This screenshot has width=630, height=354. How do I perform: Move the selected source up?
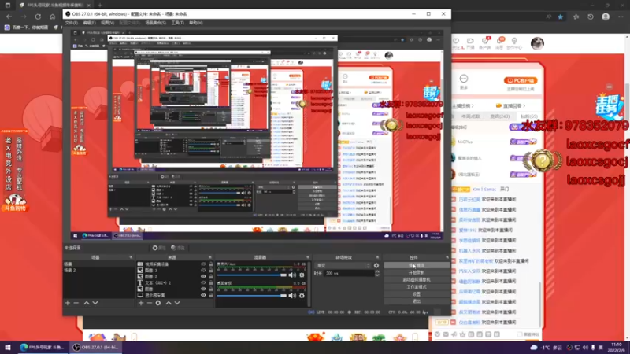click(x=169, y=303)
